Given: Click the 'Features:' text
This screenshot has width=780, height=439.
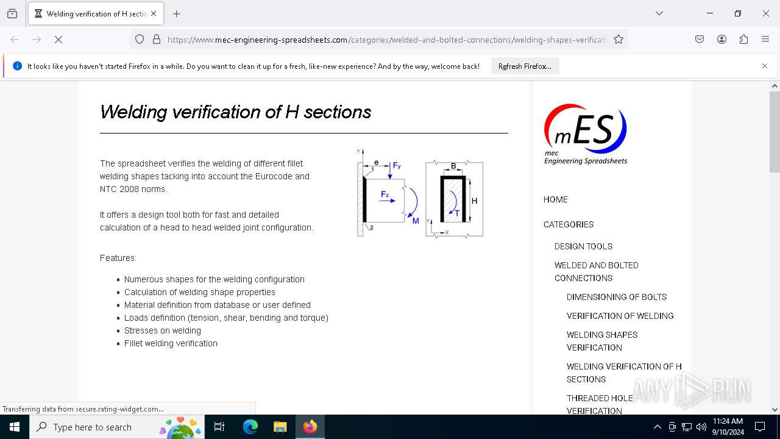Looking at the screenshot, I should click(x=118, y=258).
